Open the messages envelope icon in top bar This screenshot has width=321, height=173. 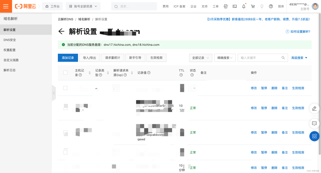click(x=234, y=6)
